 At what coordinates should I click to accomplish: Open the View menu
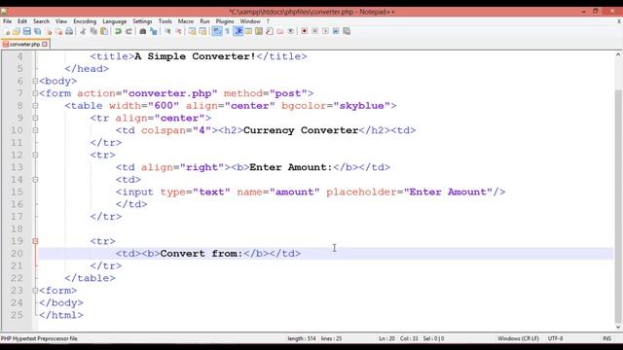tap(61, 21)
